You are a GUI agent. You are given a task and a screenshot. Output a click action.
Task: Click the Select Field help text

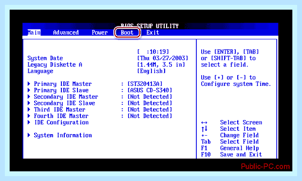239,141
